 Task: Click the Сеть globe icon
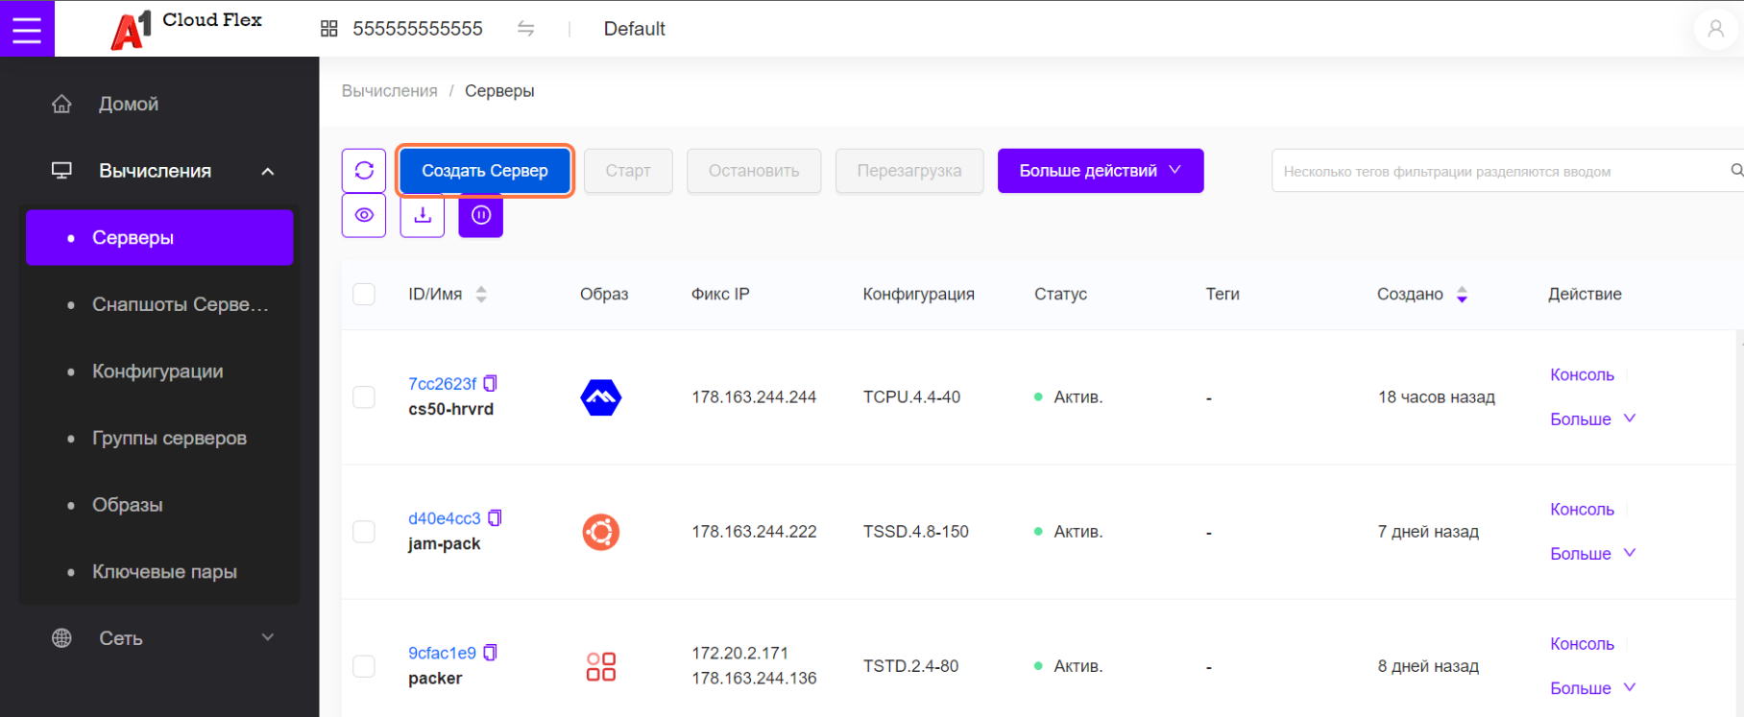point(61,638)
